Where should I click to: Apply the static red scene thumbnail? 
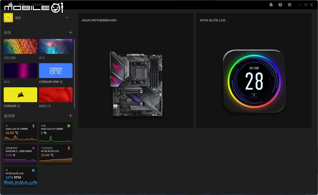(x=56, y=94)
